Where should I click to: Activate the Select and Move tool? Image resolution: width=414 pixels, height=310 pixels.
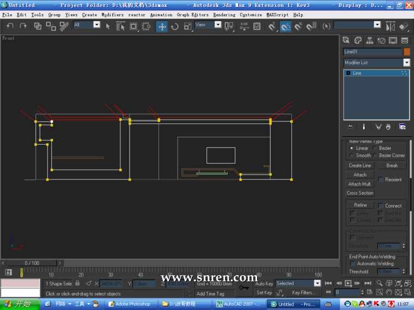point(162,26)
